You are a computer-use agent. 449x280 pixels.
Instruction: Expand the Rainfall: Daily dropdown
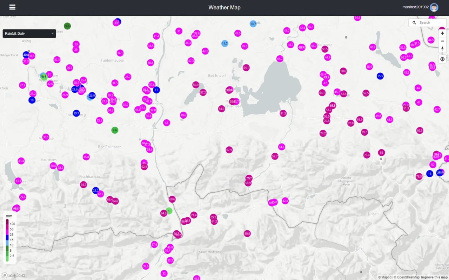pos(29,34)
